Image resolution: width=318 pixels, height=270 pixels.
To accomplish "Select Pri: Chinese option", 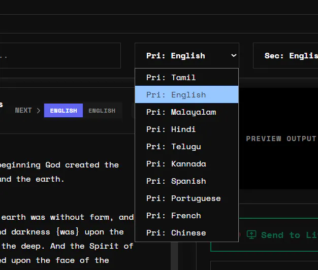I will coord(186,233).
